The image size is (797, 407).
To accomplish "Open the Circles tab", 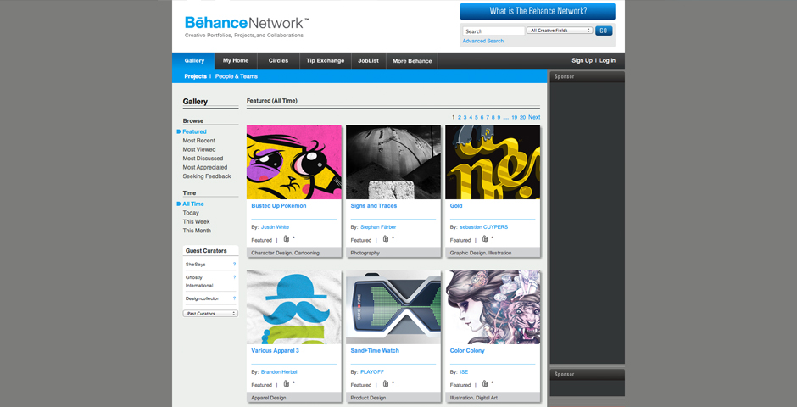I will coord(279,60).
